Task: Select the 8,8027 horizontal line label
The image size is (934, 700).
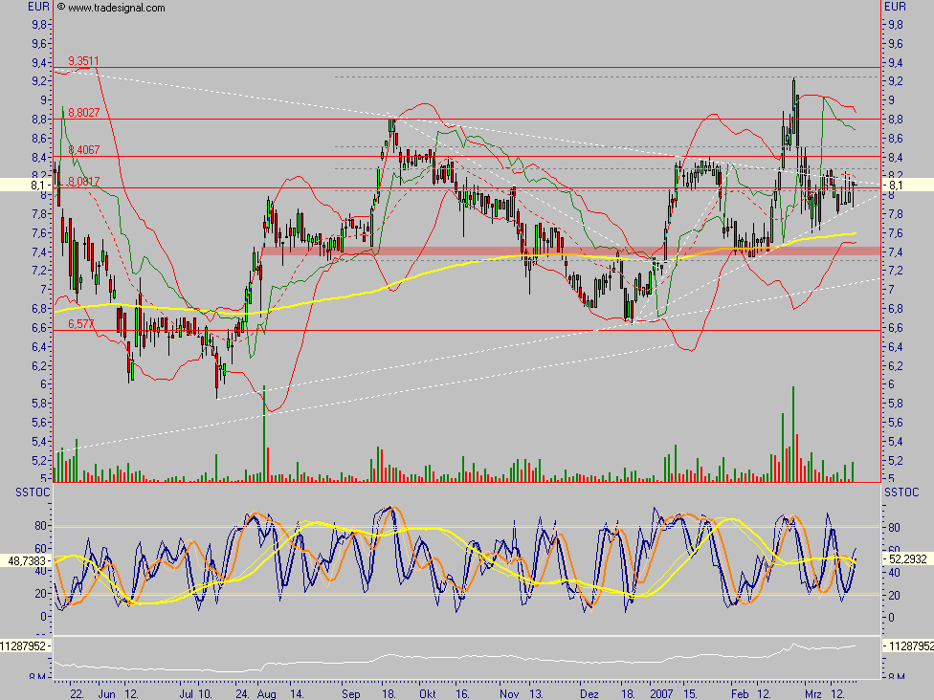Action: pyautogui.click(x=83, y=112)
